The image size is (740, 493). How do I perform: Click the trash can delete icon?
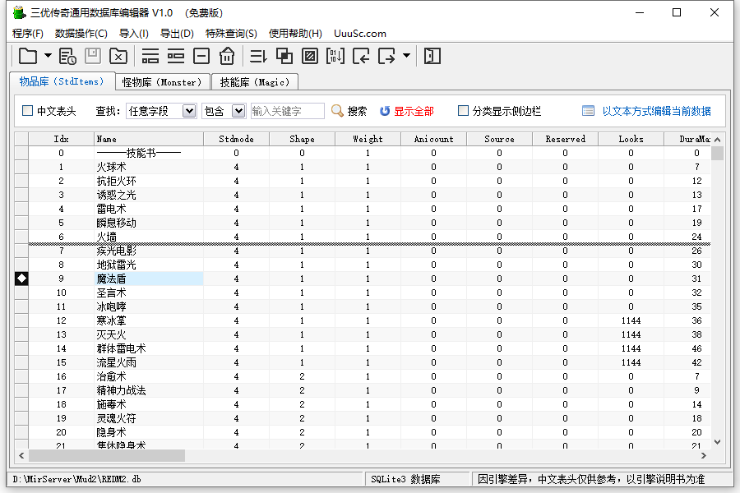[x=227, y=56]
